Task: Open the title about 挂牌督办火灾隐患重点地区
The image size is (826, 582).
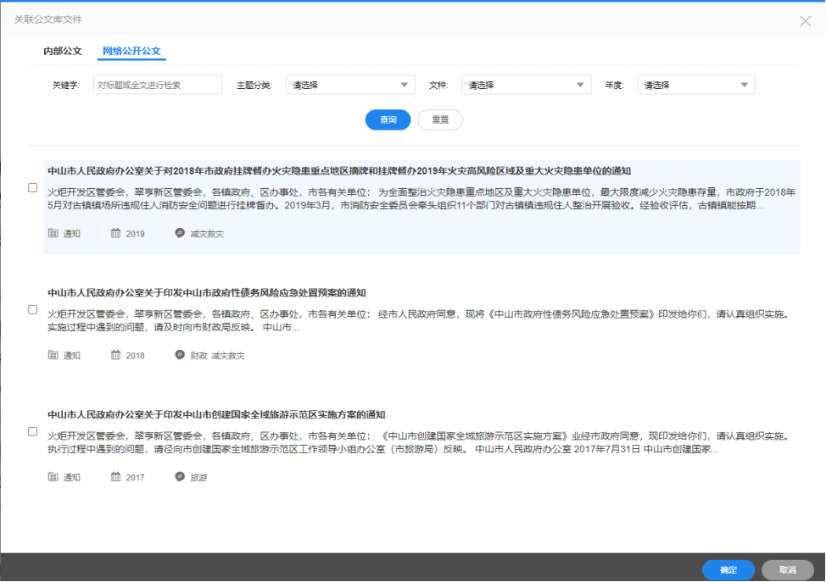Action: [x=339, y=171]
